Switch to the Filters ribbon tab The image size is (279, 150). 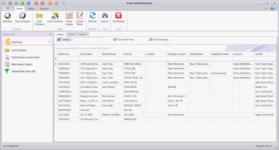click(x=31, y=9)
